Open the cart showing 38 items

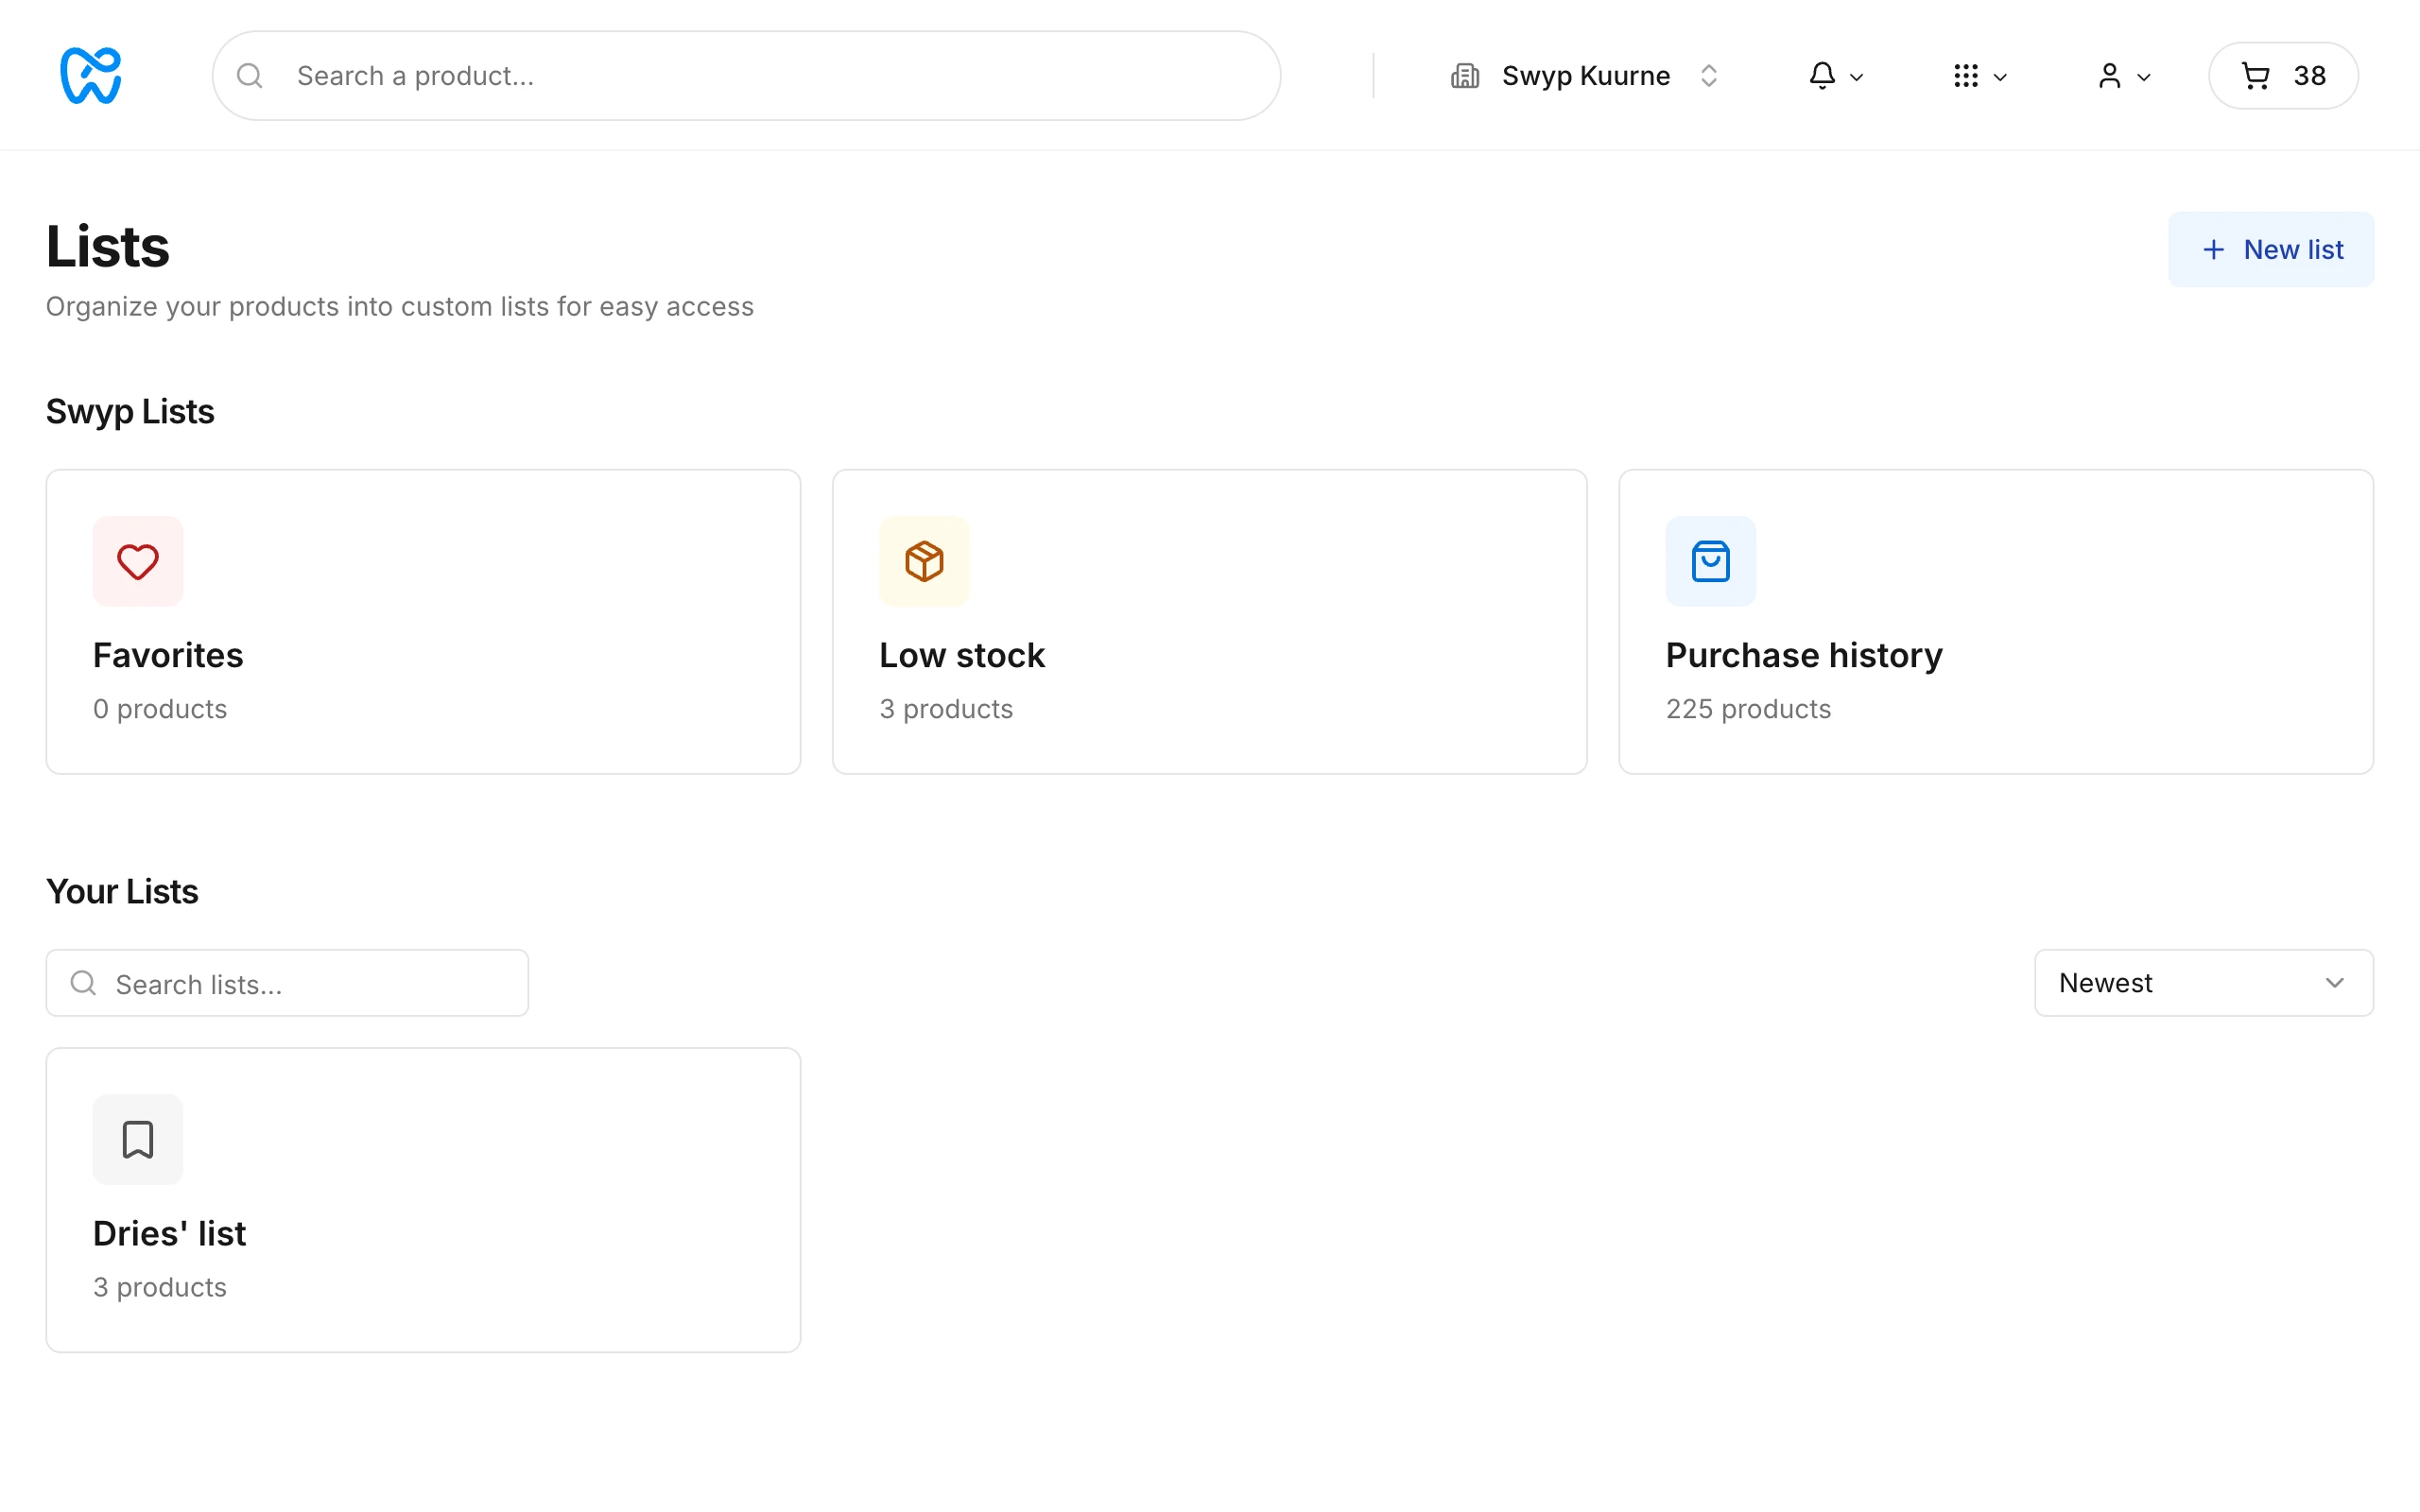[x=2283, y=76]
